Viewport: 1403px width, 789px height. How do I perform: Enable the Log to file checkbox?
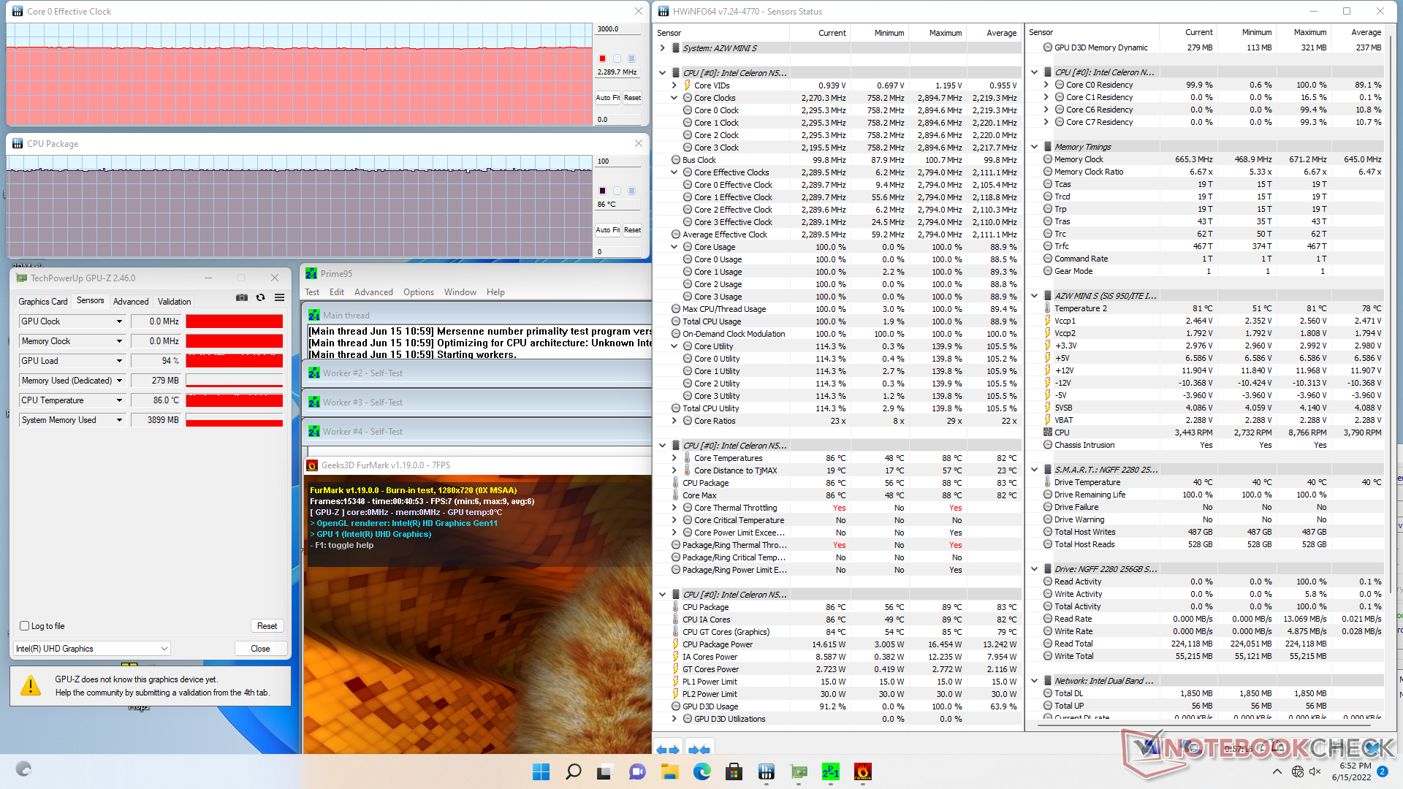click(x=25, y=626)
